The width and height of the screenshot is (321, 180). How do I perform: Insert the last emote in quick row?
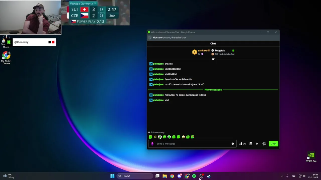[x=193, y=137]
